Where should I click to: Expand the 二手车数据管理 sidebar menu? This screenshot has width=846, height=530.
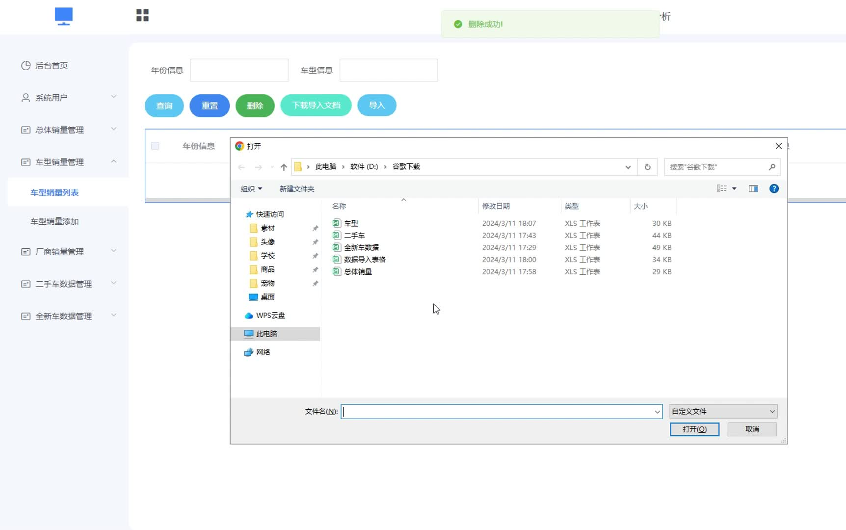tap(69, 284)
